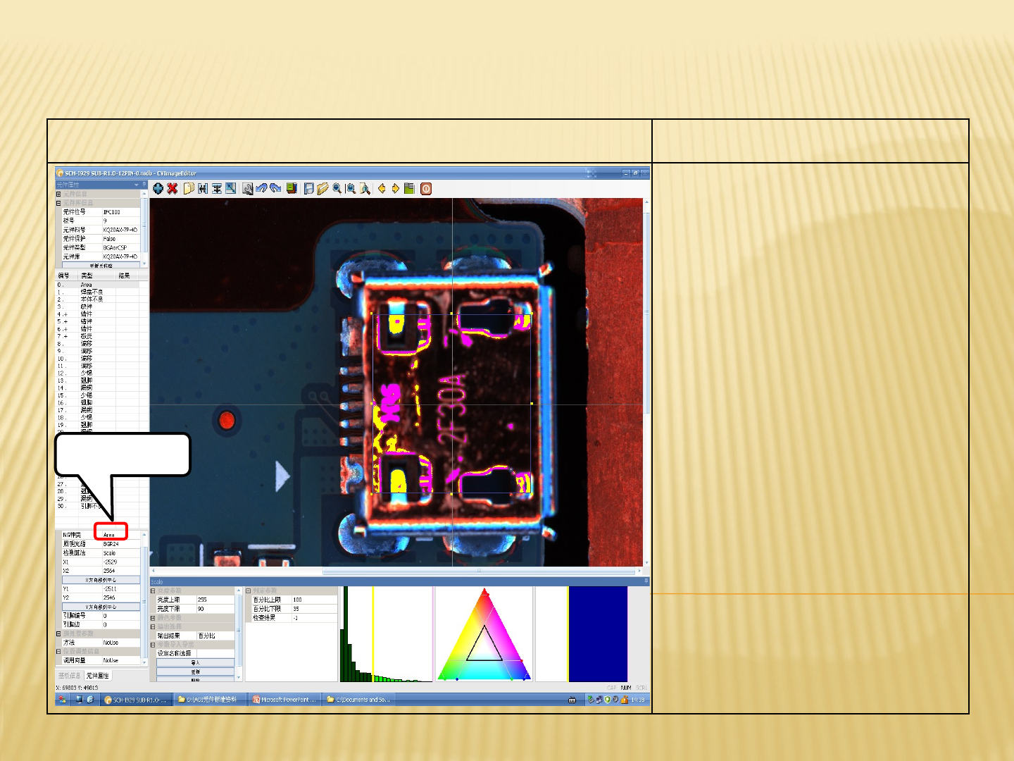Select row 12 少锡 in the list
The width and height of the screenshot is (1014, 761).
pos(99,373)
